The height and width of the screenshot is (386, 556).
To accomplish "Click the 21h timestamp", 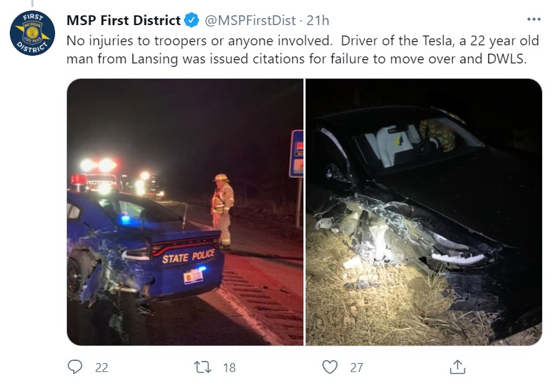I will click(317, 20).
